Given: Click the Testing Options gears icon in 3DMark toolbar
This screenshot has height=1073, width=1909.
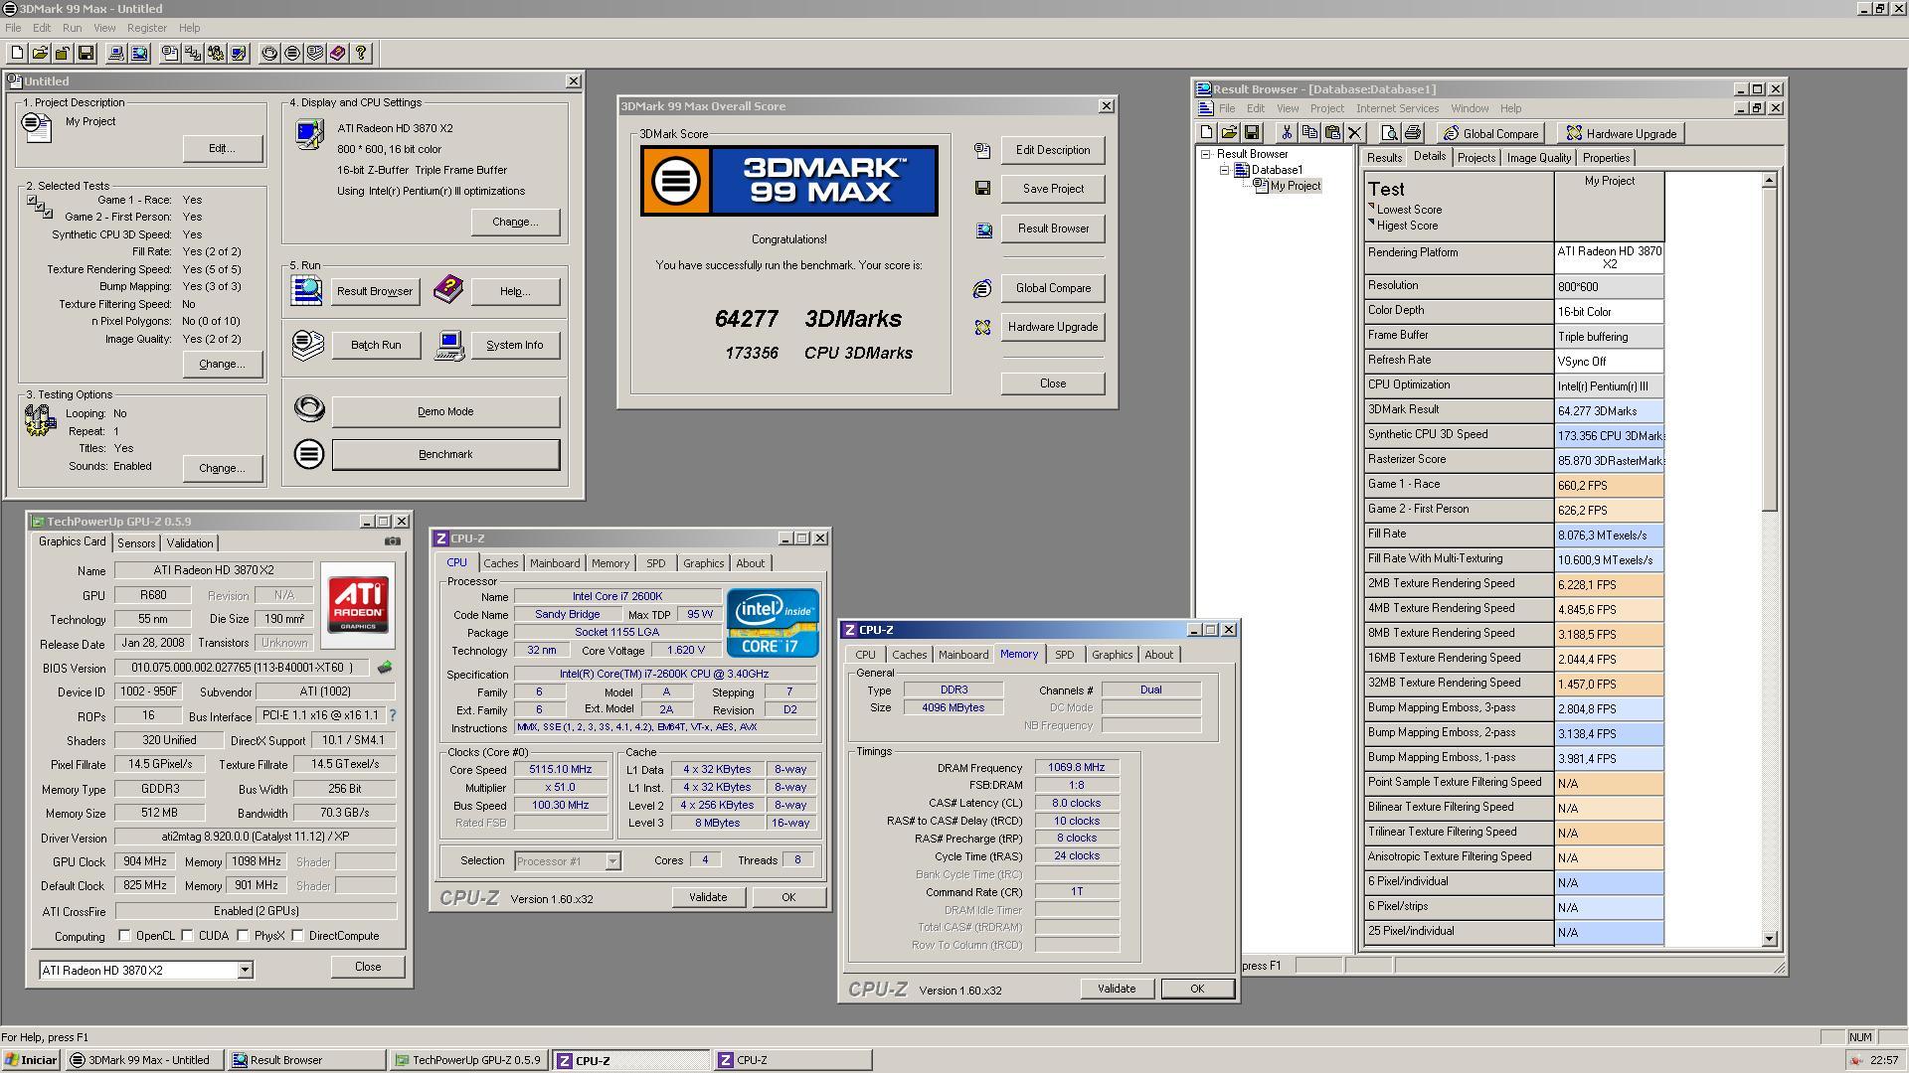Looking at the screenshot, I should (216, 54).
